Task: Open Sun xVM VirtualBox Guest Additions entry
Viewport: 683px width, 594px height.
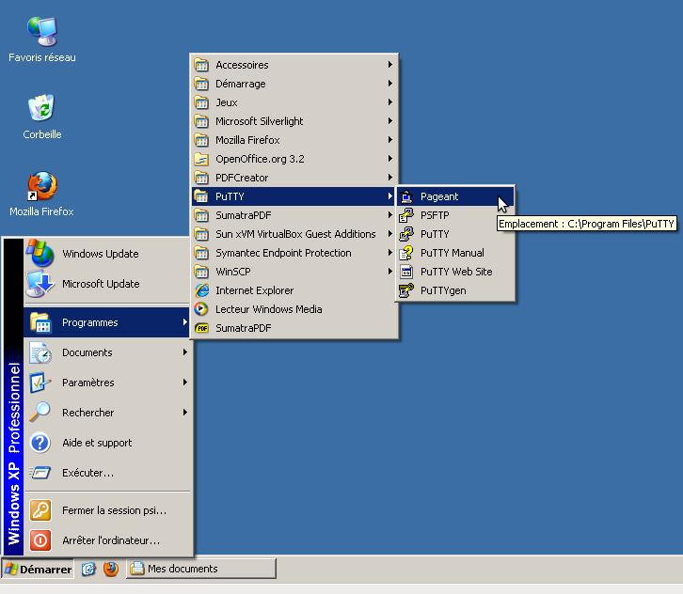Action: coord(294,234)
